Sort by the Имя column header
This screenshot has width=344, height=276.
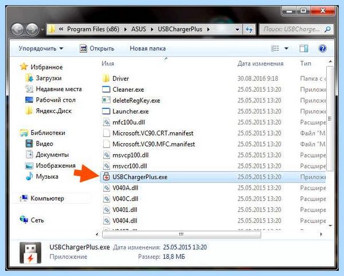(108, 64)
